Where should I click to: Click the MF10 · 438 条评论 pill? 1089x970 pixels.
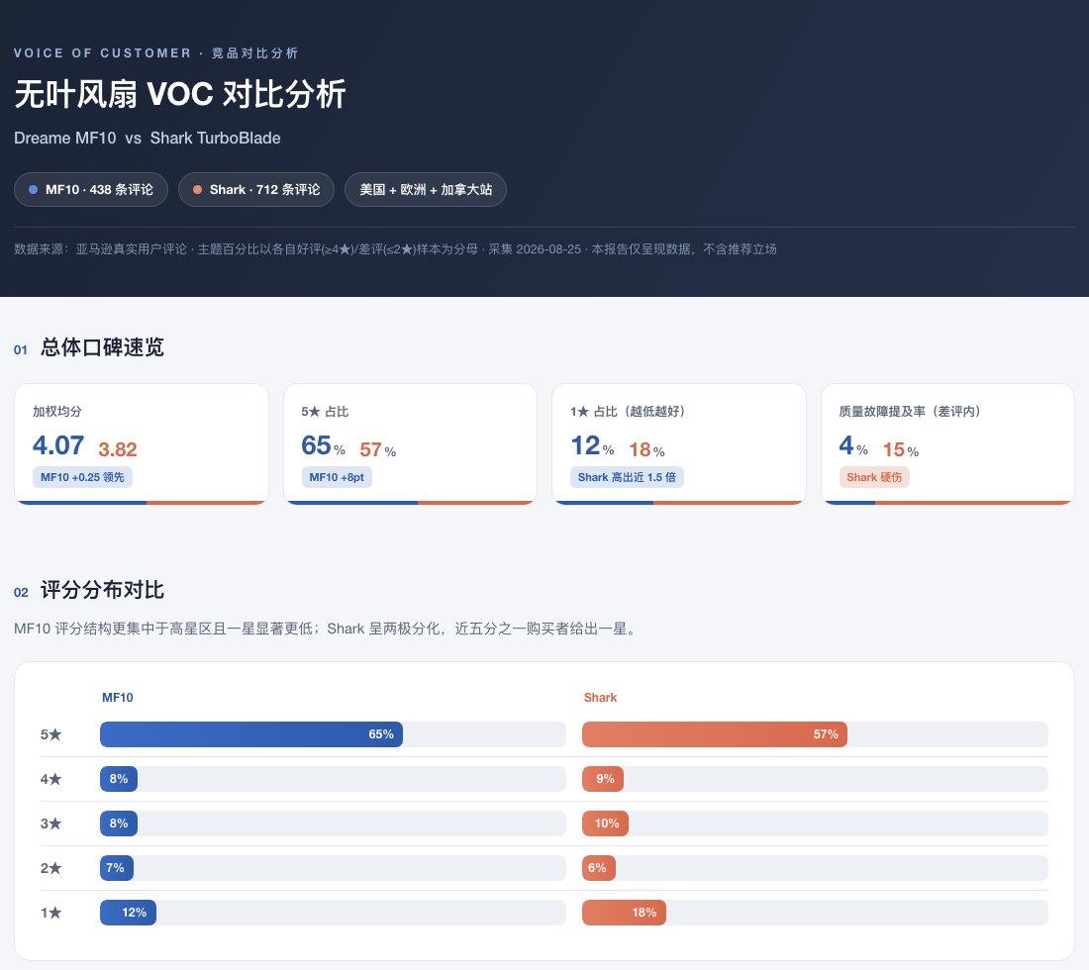pyautogui.click(x=91, y=190)
